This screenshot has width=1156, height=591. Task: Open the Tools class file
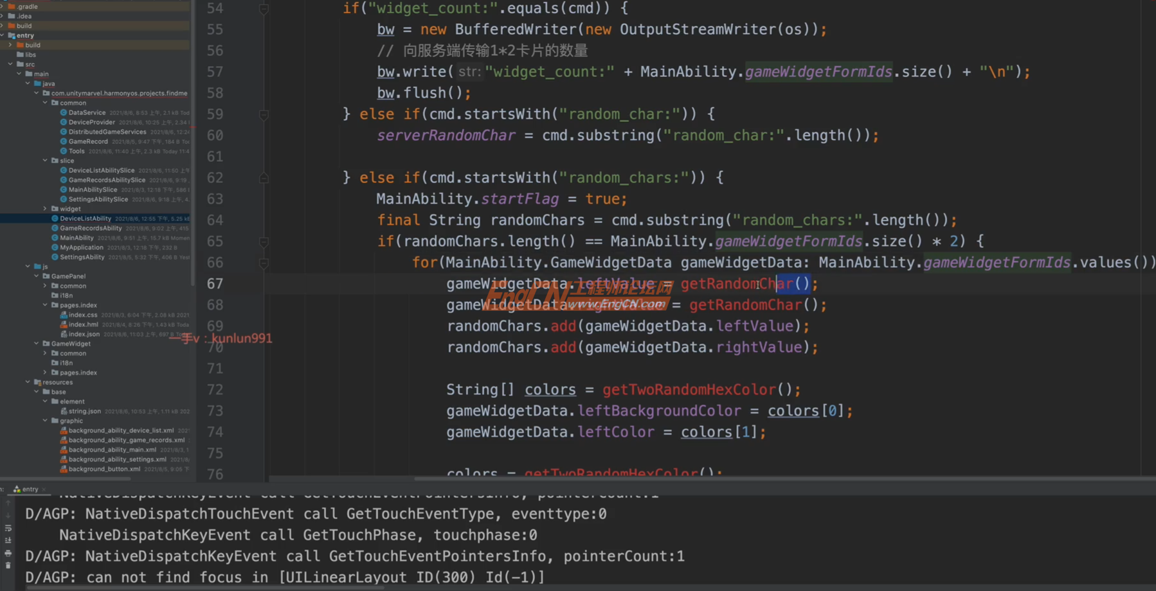(x=77, y=150)
